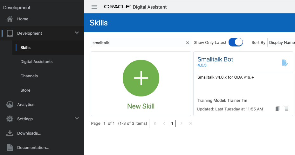This screenshot has height=155, width=295.
Task: Click the Smalltalk v4.0.x description text
Action: pos(226,77)
